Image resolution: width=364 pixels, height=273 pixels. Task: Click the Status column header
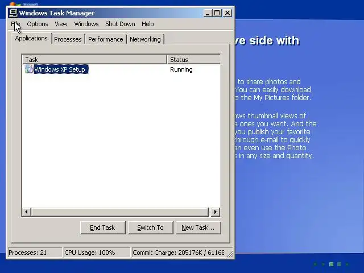click(193, 59)
